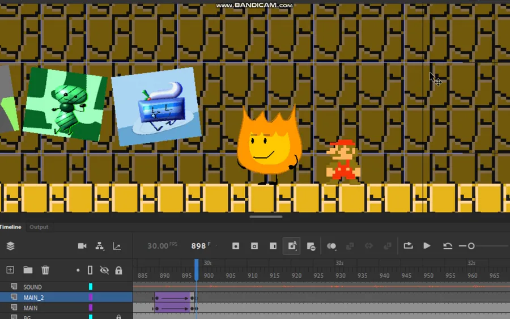Click the remove frames icon

tap(311, 246)
